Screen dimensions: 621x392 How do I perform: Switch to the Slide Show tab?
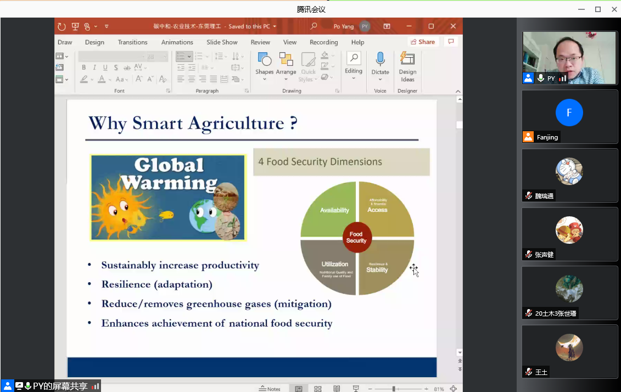(x=222, y=42)
